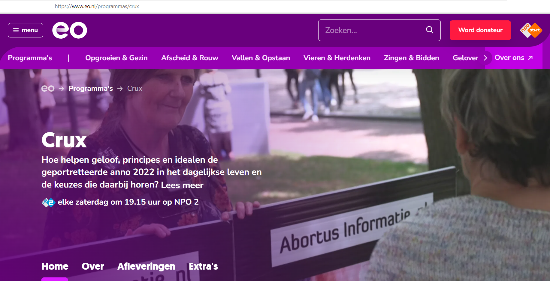This screenshot has width=550, height=281.
Task: Click the browser URL address text
Action: [97, 6]
